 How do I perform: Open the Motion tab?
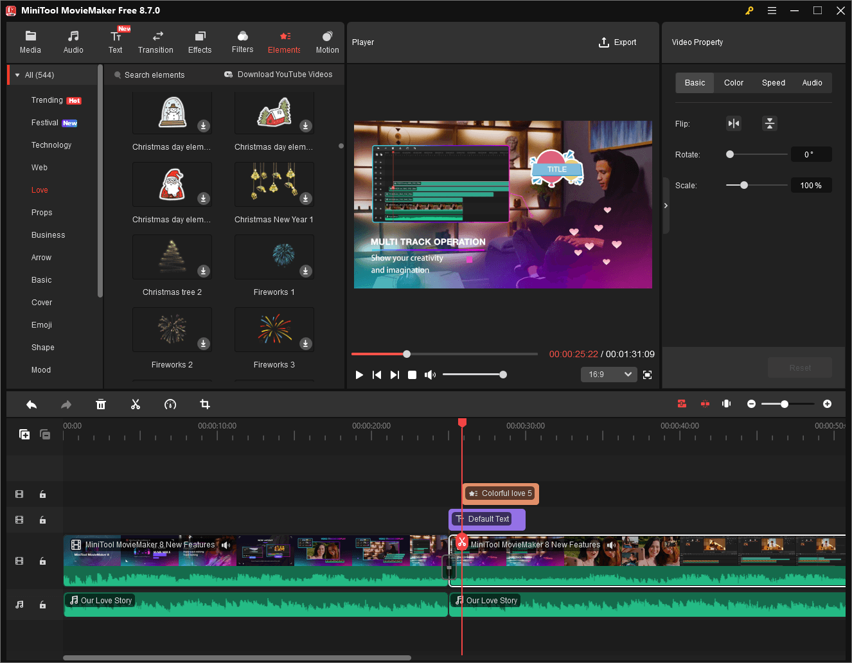(327, 42)
